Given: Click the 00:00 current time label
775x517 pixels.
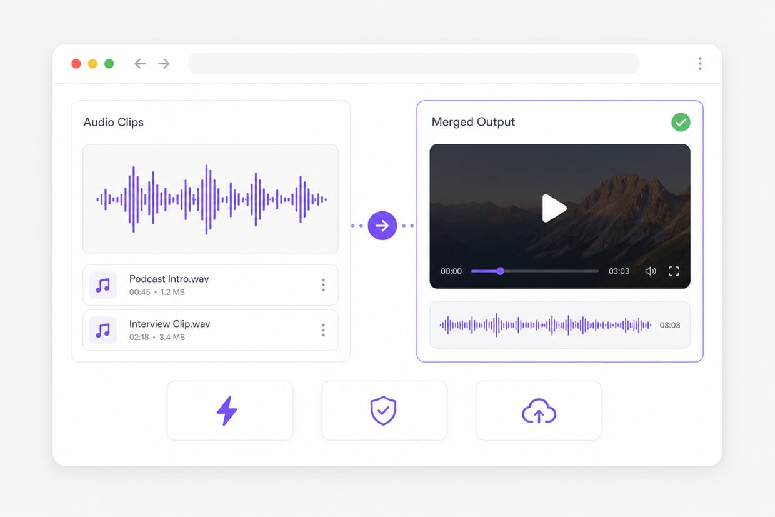Looking at the screenshot, I should (451, 271).
